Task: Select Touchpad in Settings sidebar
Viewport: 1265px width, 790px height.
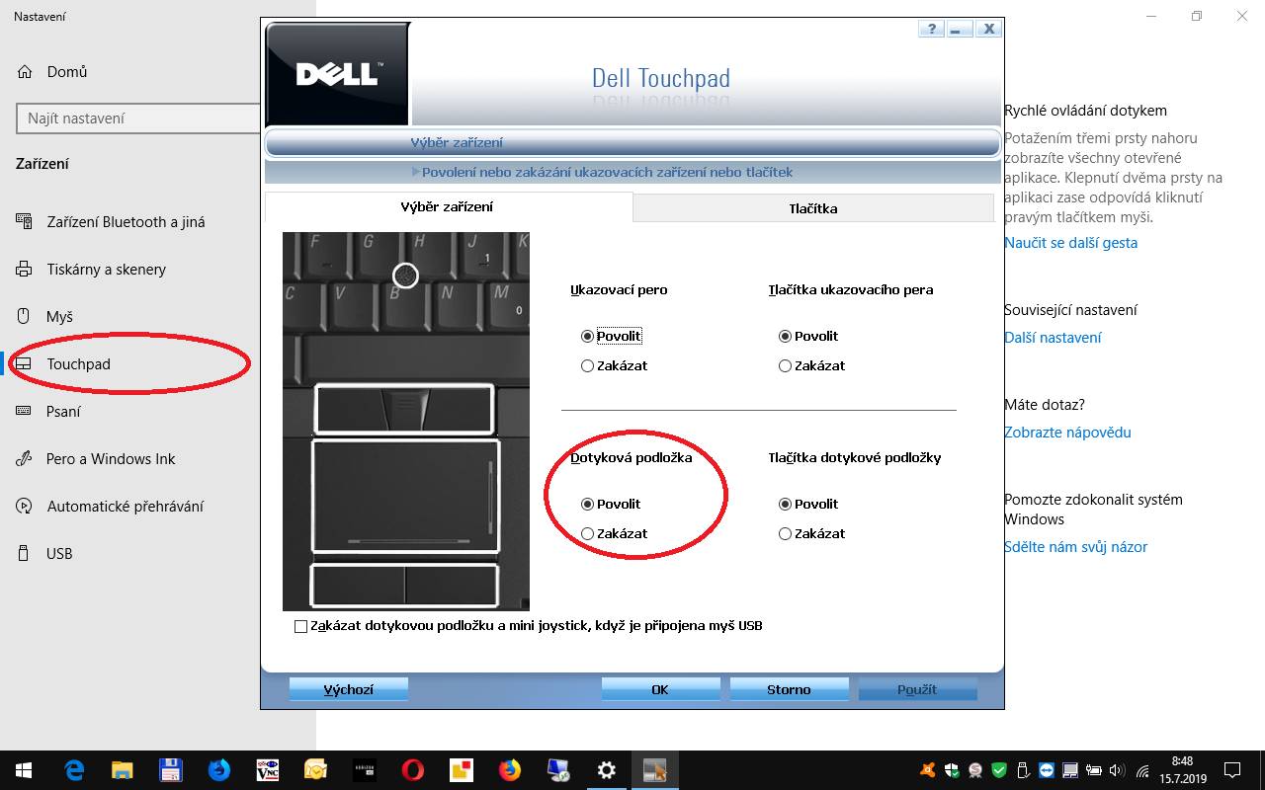Action: [78, 364]
